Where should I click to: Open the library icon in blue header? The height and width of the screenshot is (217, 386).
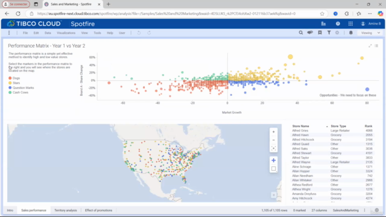tap(323, 24)
